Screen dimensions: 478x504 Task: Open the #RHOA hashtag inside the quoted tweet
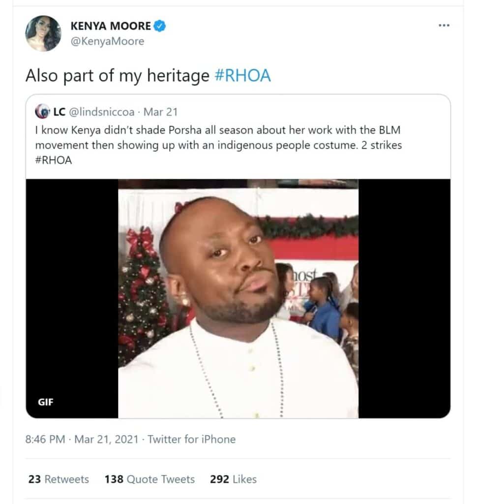coord(54,161)
